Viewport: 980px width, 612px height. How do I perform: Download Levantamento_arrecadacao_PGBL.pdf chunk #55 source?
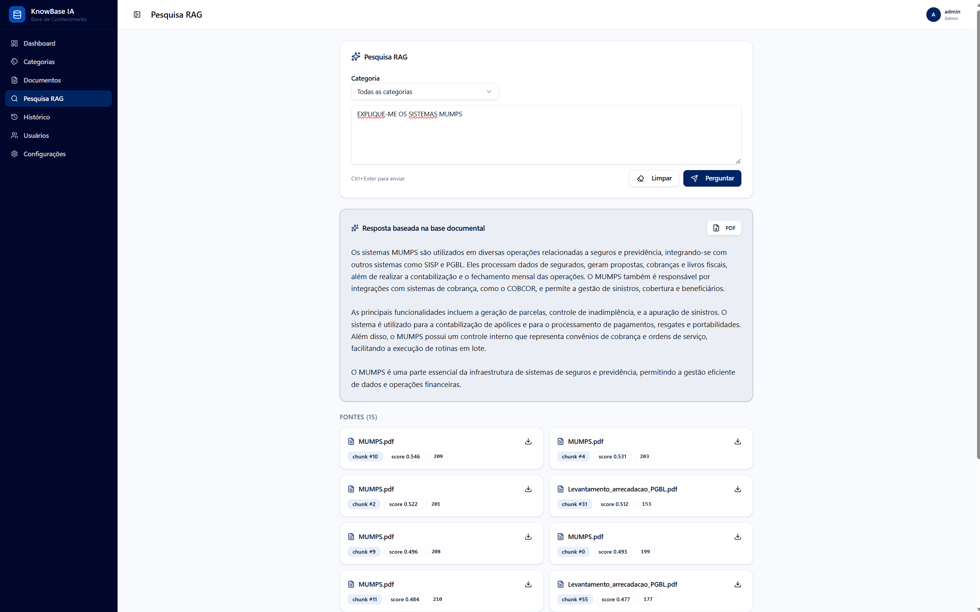(737, 584)
